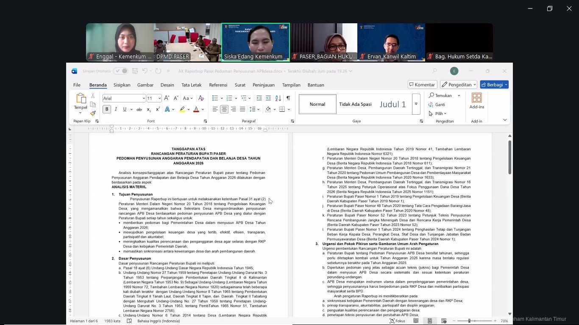
Task: Expand the Pengeditan mode dropdown
Action: [459, 85]
